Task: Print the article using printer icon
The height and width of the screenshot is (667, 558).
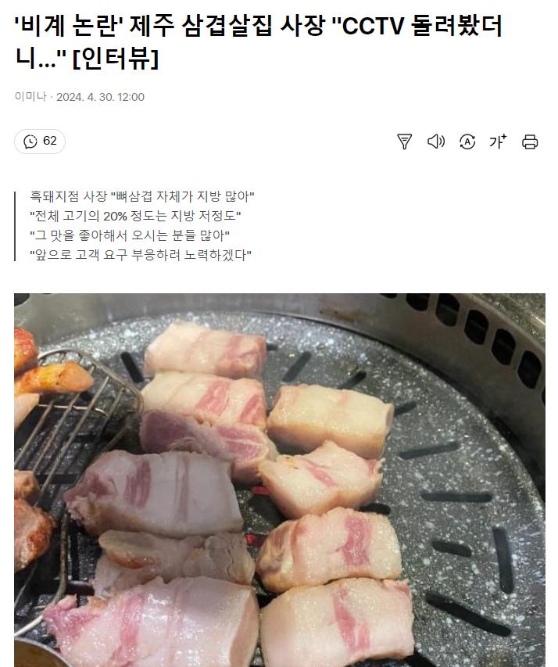Action: [530, 142]
